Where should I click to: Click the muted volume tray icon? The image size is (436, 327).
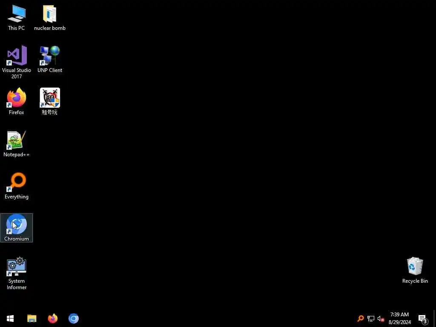(x=381, y=318)
